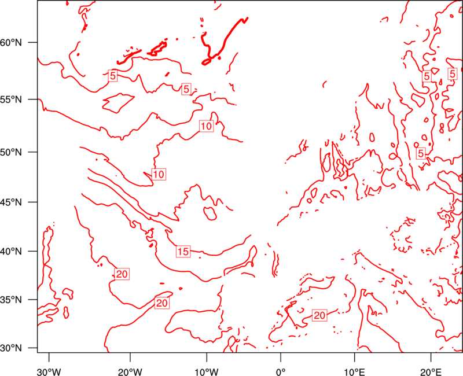Click the 30°W longitude axis label
Viewport: 463px width, 376px height.
pos(49,372)
